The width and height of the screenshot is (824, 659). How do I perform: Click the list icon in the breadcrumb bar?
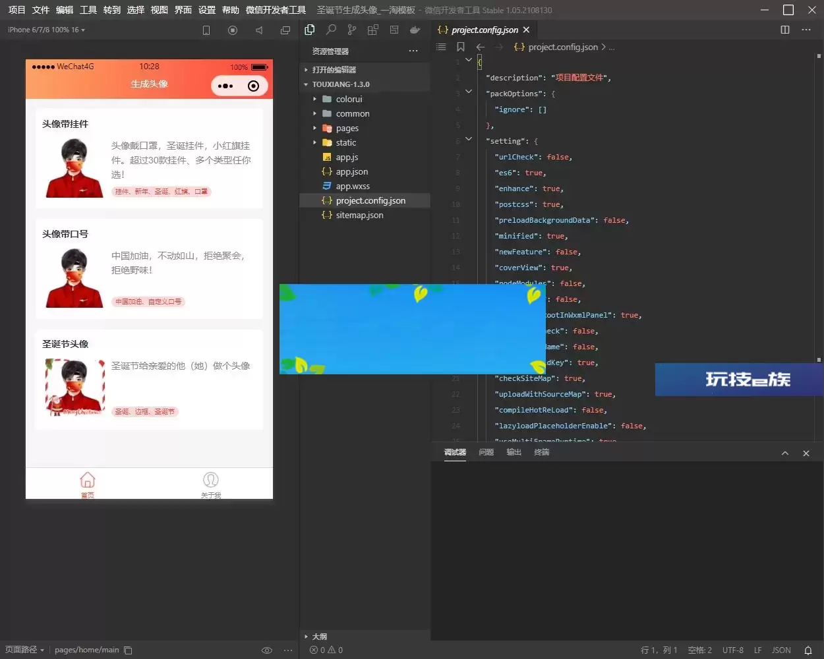441,47
